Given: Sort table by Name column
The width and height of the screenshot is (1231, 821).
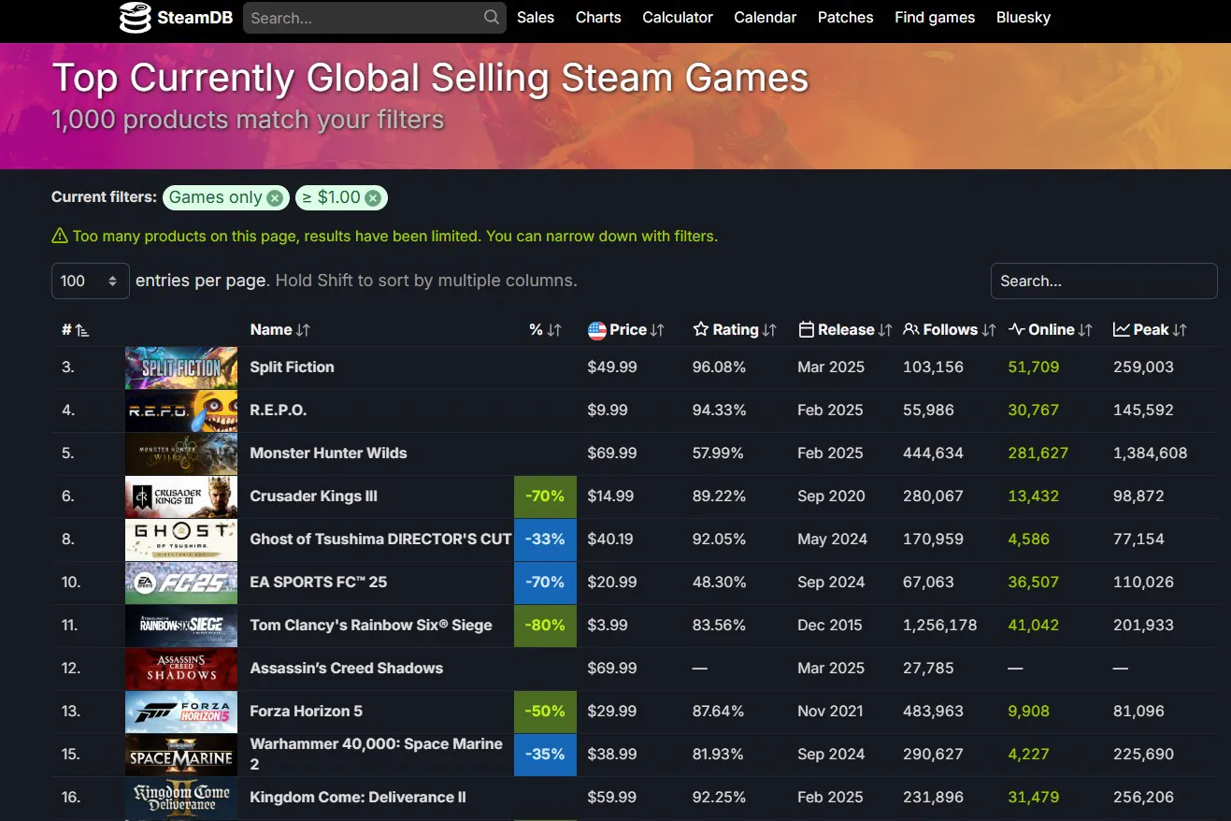Looking at the screenshot, I should [x=279, y=330].
